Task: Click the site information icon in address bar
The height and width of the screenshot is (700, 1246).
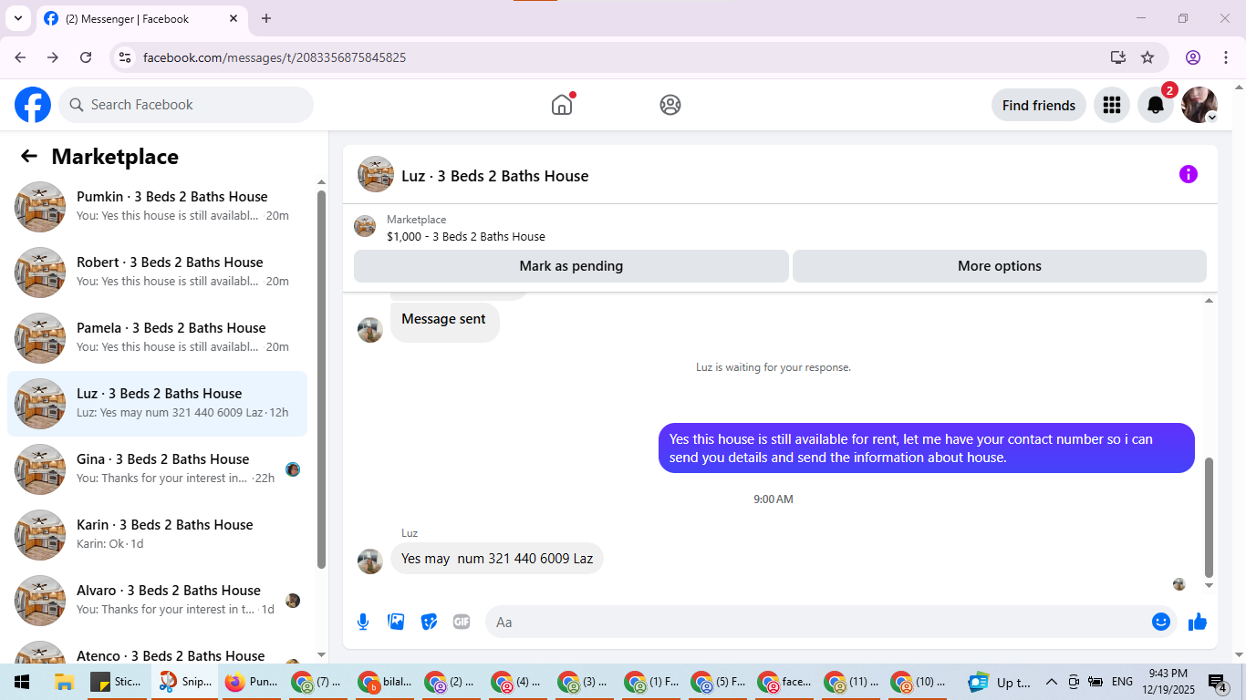Action: (x=126, y=57)
